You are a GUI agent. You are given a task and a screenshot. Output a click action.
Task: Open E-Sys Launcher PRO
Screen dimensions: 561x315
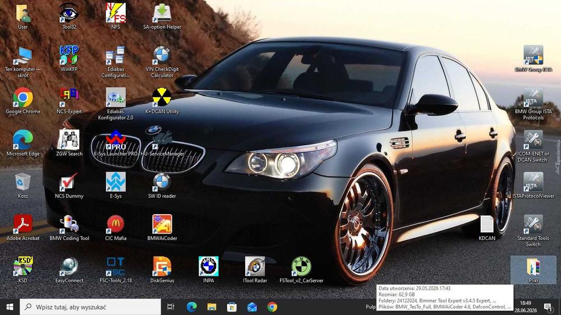(116, 143)
